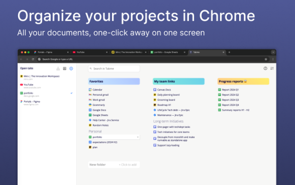Click the Personal section heading
Image resolution: width=295 pixels, height=185 pixels.
95,131
